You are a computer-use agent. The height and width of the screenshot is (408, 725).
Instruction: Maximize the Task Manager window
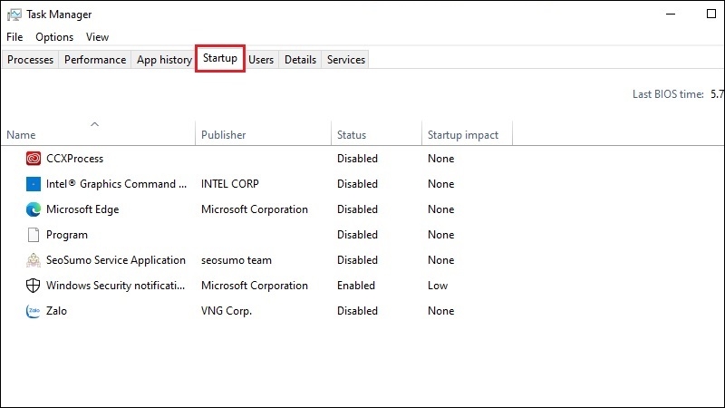pyautogui.click(x=711, y=15)
